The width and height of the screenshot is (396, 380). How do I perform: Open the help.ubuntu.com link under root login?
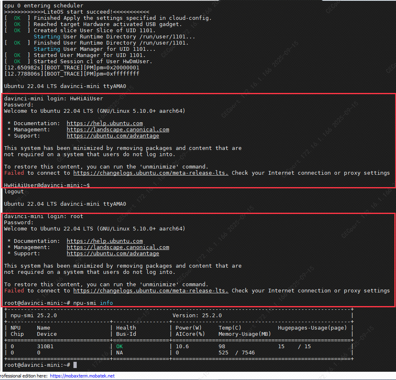point(104,241)
